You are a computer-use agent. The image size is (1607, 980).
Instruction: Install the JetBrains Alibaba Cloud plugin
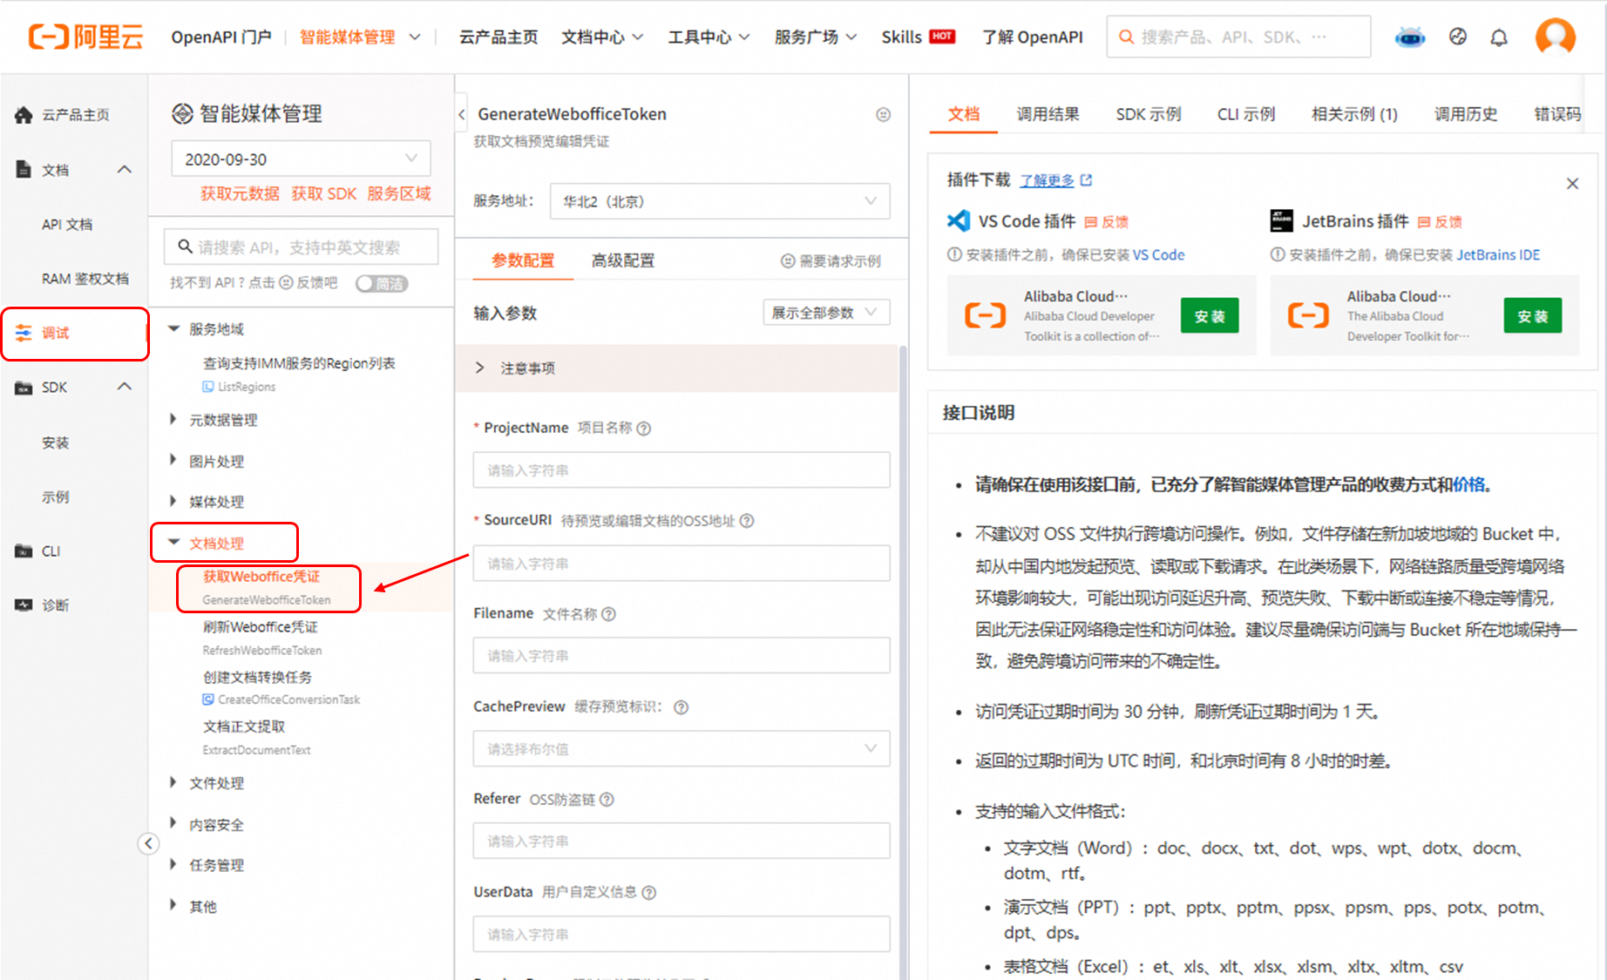[x=1532, y=316]
